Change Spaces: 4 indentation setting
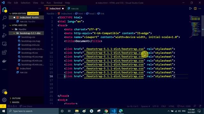Image resolution: width=204 pixels, height=114 pixels. tap(145, 106)
